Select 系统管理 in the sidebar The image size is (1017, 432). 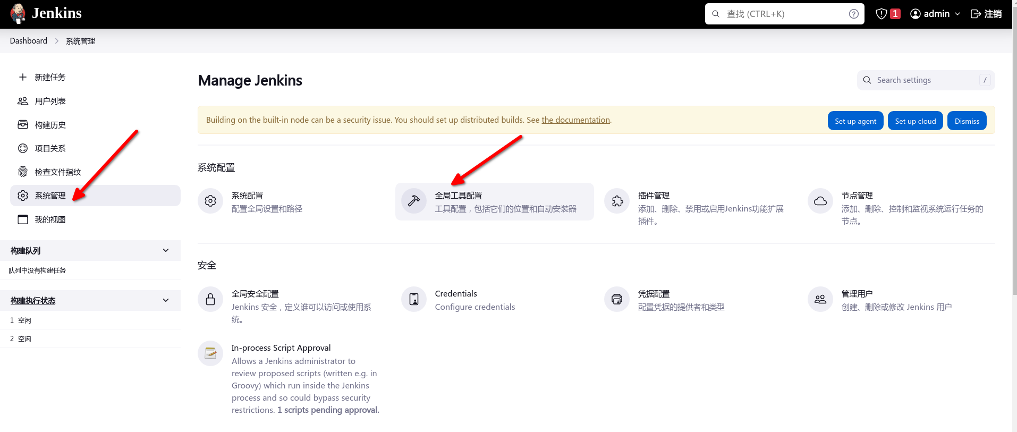click(x=95, y=196)
